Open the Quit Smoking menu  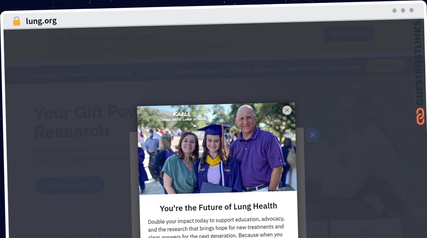[x=114, y=73]
